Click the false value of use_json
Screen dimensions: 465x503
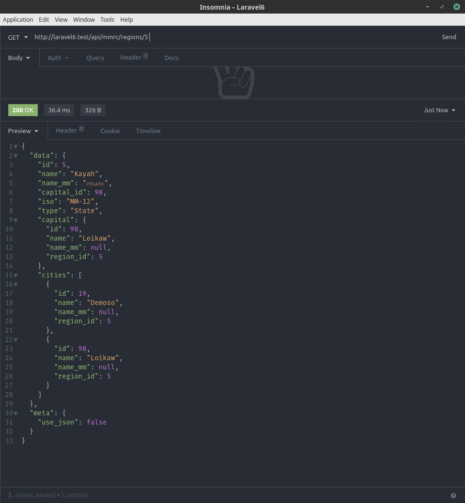(96, 423)
